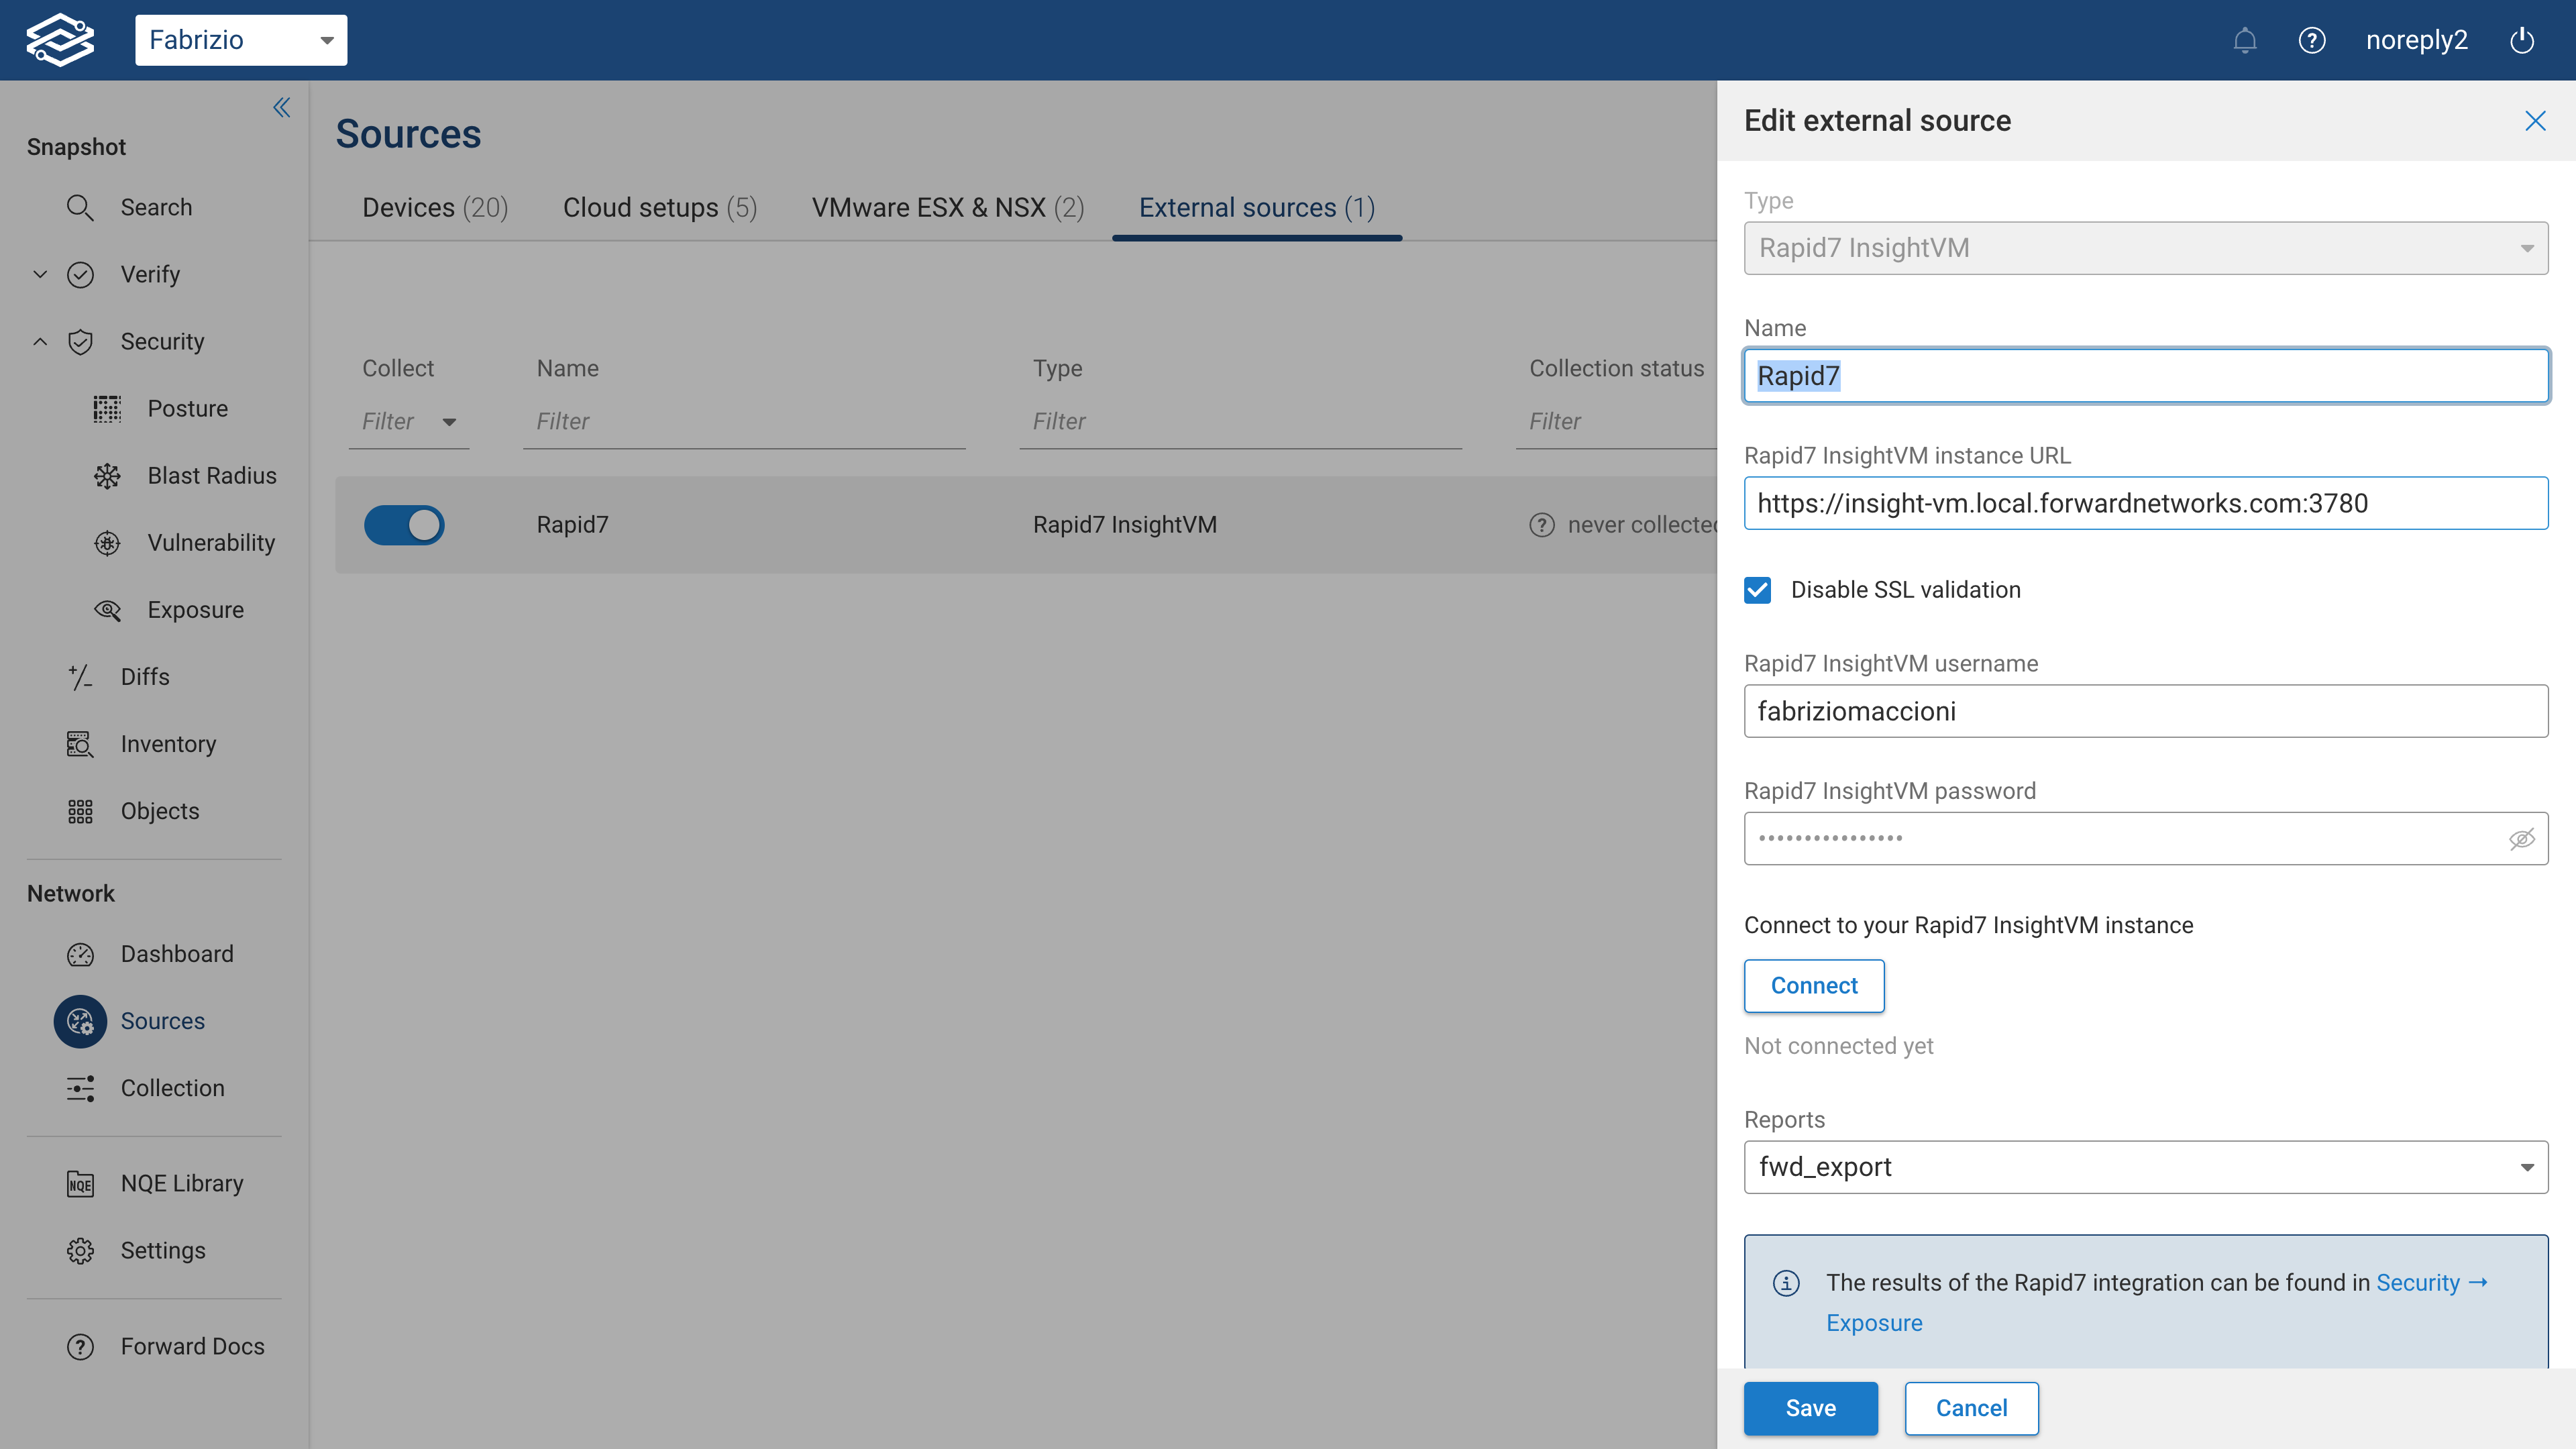Switch to the Cloud setups tab
2576x1449 pixels.
(659, 207)
